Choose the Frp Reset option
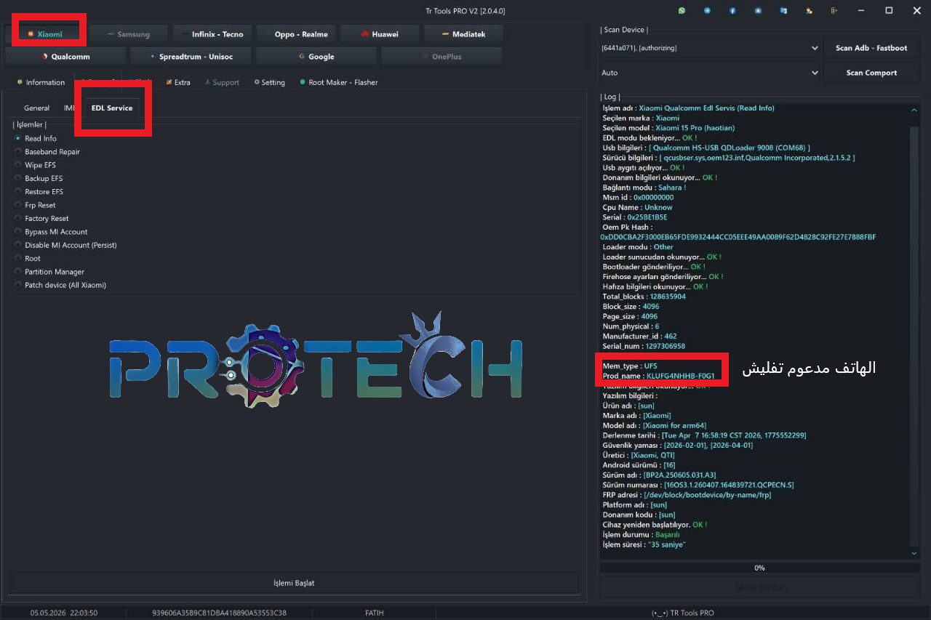The image size is (931, 620). 35,205
